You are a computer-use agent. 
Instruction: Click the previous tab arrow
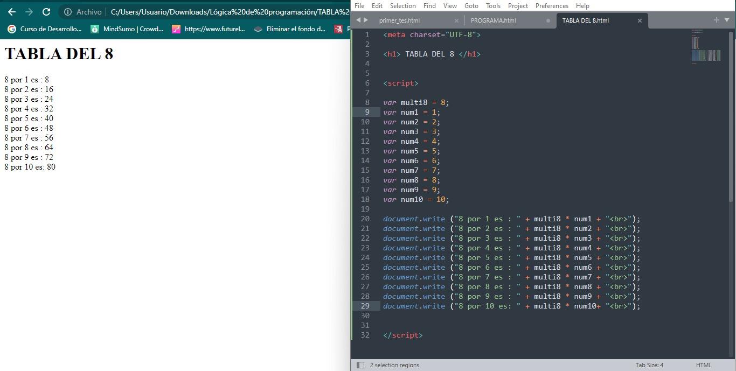click(358, 20)
